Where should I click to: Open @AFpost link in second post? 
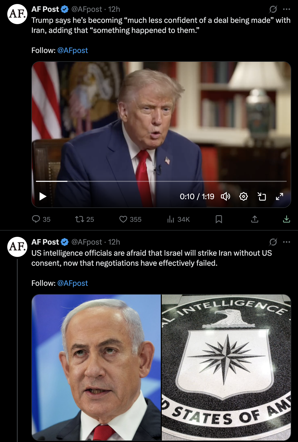tap(72, 283)
